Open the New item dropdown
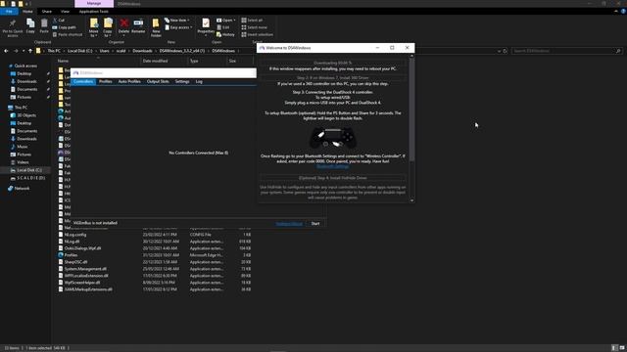 [177, 20]
